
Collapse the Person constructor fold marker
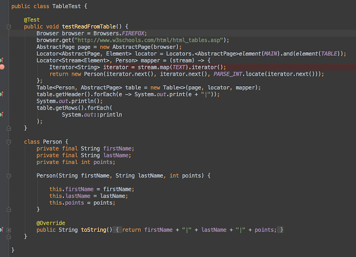coord(9,176)
